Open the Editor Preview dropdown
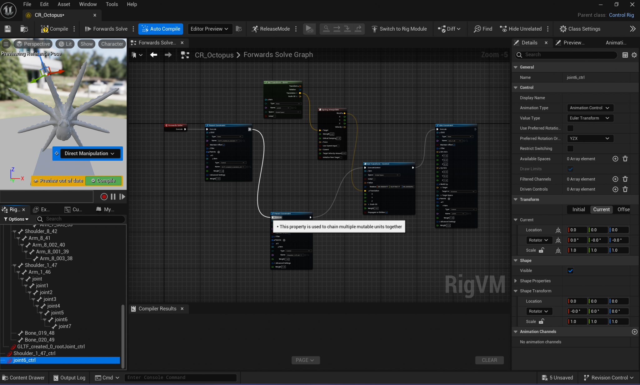 click(x=210, y=29)
